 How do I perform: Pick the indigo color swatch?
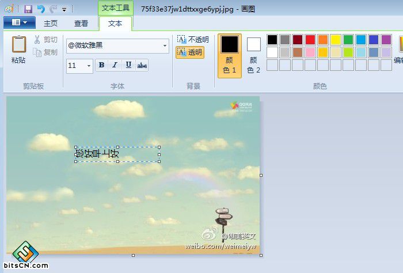coord(374,40)
